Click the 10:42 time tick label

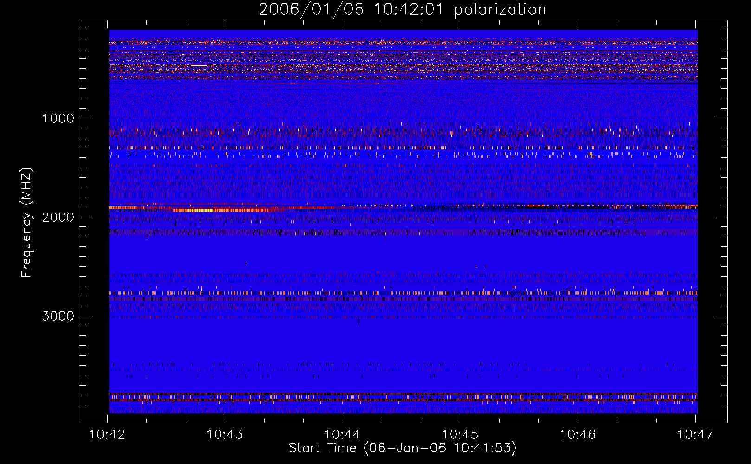[107, 434]
